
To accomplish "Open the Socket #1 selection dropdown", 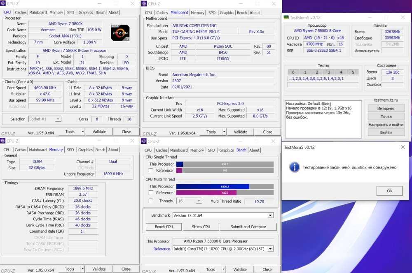I will [x=58, y=119].
